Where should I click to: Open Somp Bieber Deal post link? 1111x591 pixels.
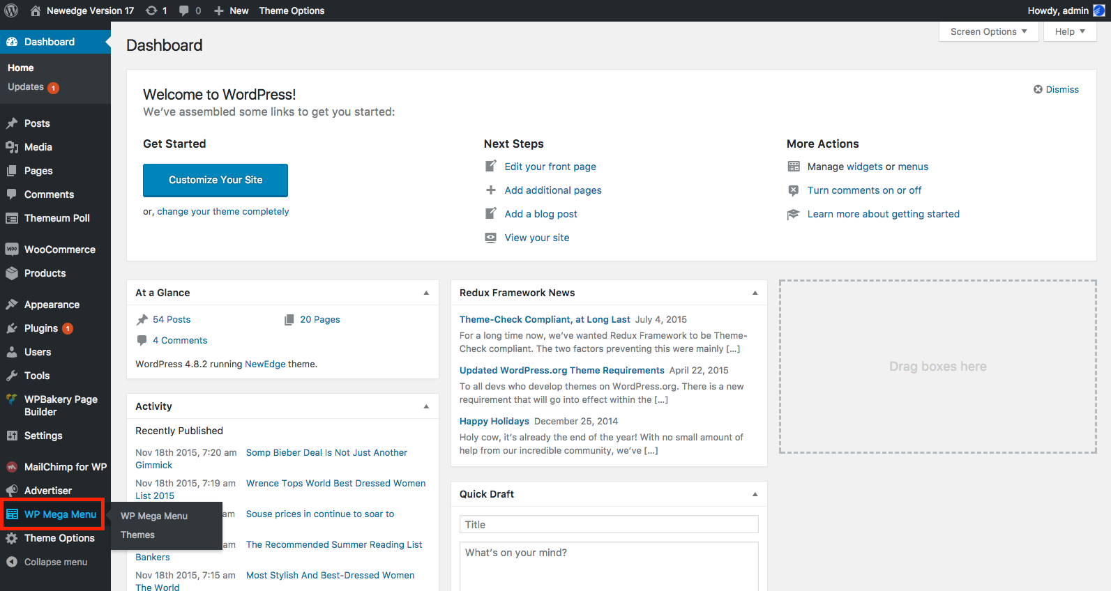point(326,452)
